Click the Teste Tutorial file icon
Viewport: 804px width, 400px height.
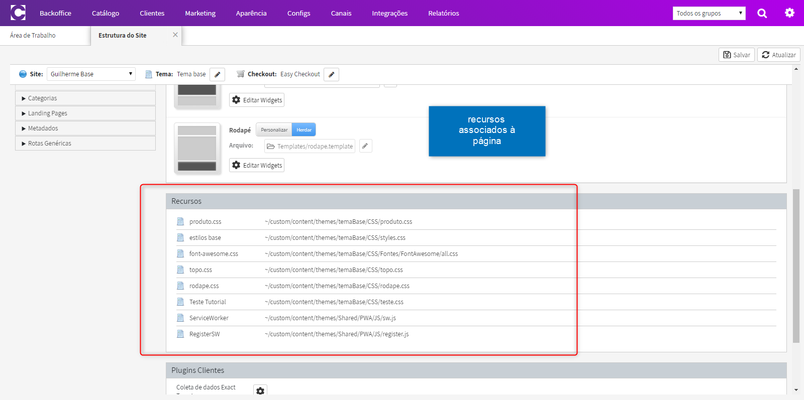click(x=180, y=302)
